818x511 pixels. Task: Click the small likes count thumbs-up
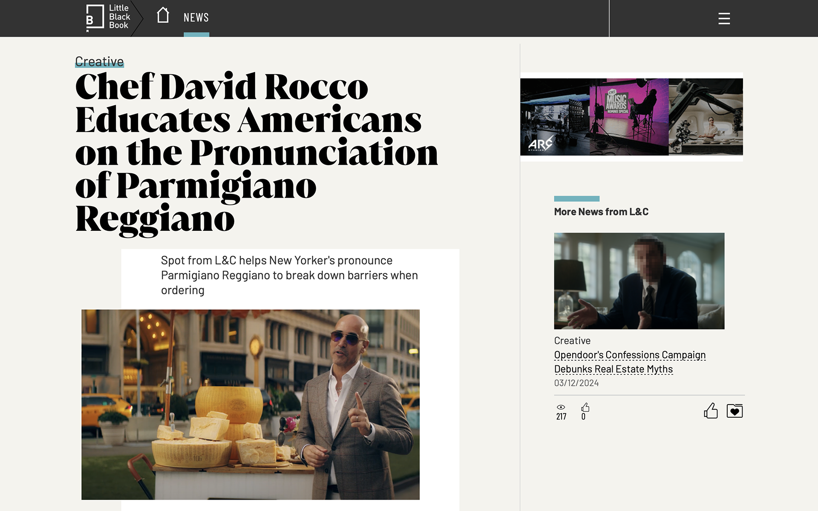click(x=585, y=408)
